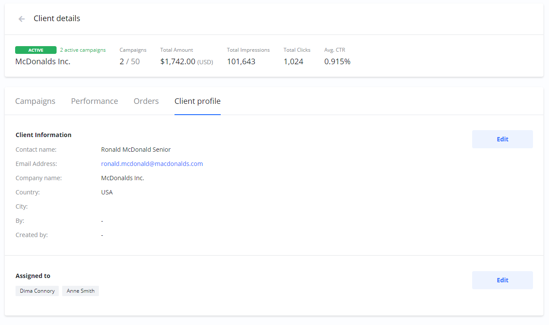549x325 pixels.
Task: Click the Campaigns 2 / 50 counter
Action: (x=130, y=62)
